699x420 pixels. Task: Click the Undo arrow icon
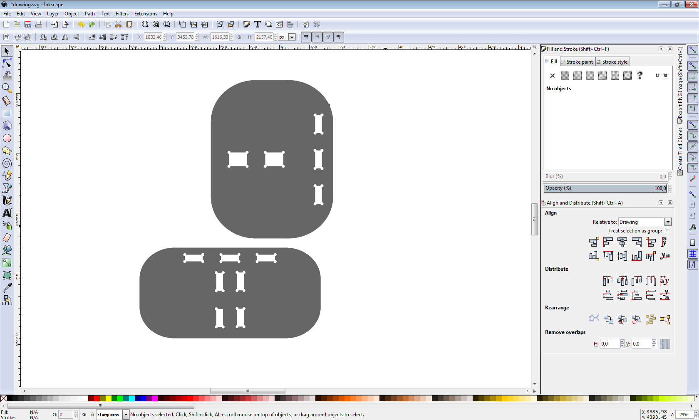(x=81, y=25)
